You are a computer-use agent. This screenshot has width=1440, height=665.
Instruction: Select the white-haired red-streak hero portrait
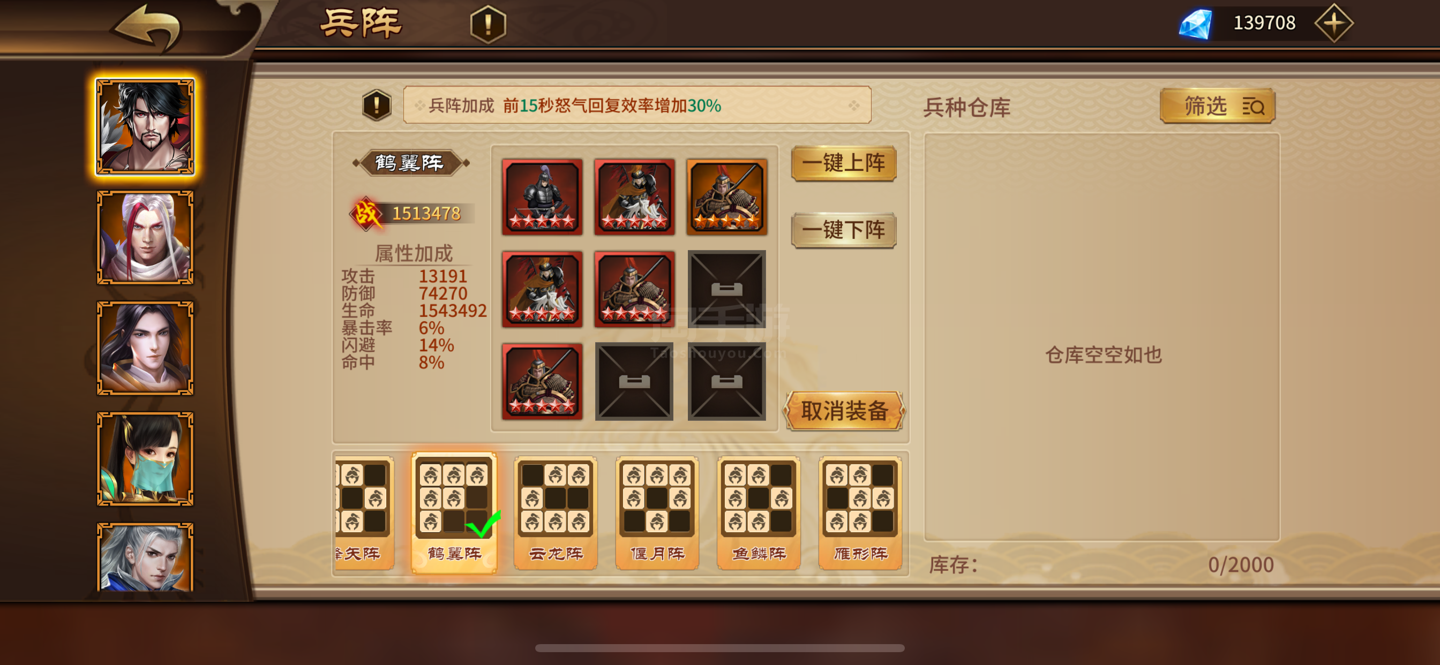pos(145,238)
